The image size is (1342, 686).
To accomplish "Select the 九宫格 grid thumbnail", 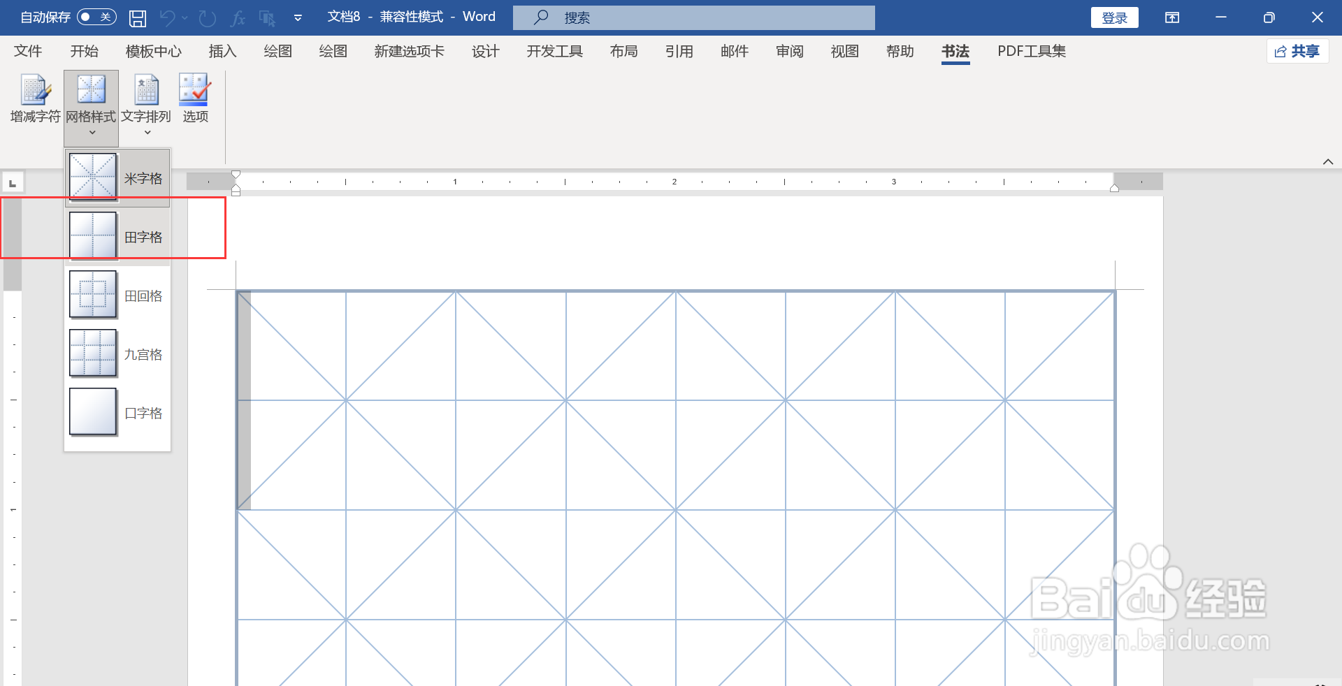I will pos(93,353).
